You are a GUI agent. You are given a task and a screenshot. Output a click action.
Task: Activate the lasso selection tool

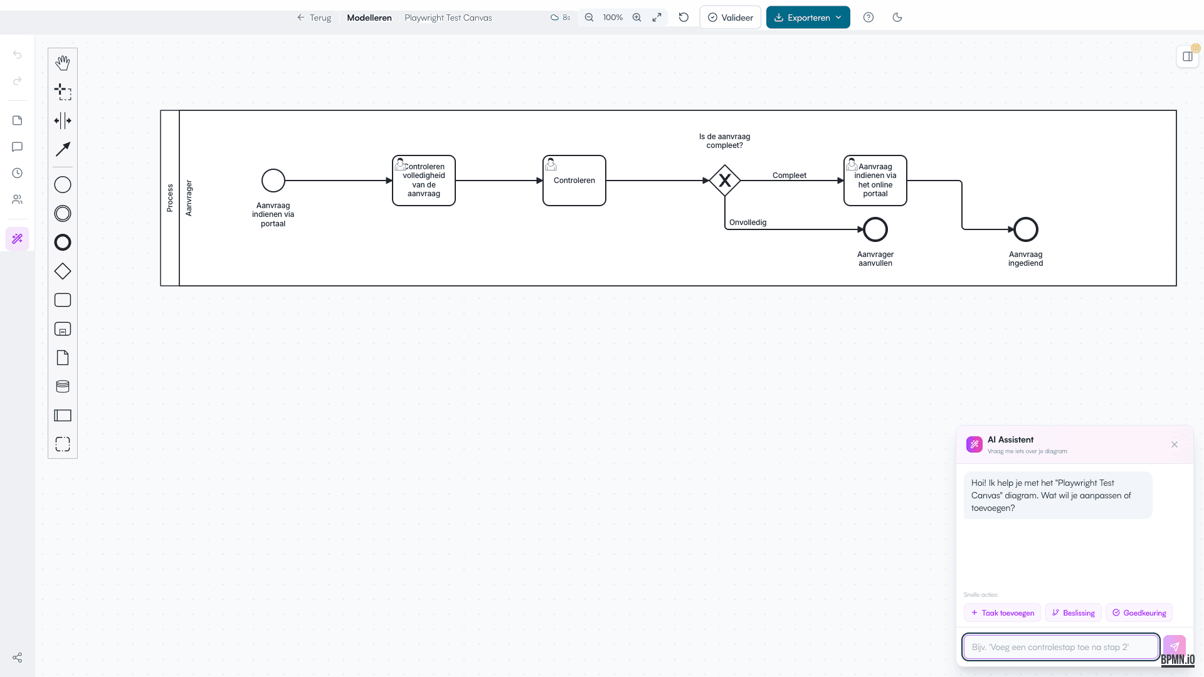[x=63, y=92]
